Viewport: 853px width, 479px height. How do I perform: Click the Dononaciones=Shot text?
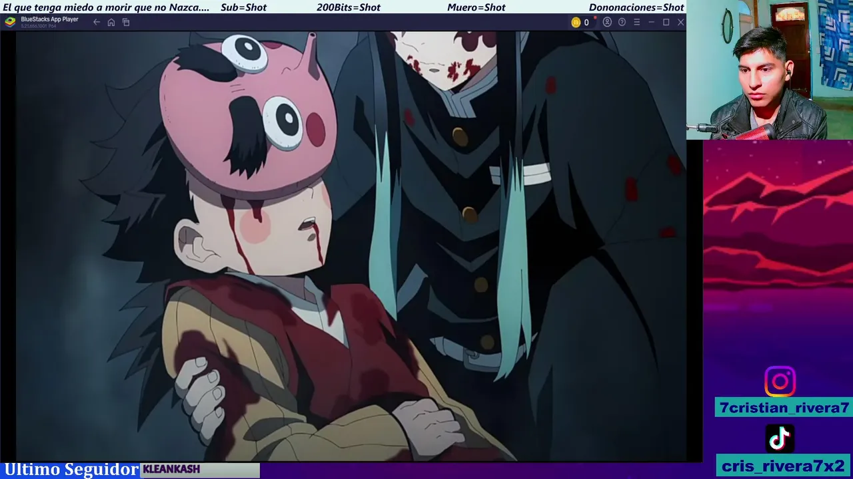tap(636, 7)
